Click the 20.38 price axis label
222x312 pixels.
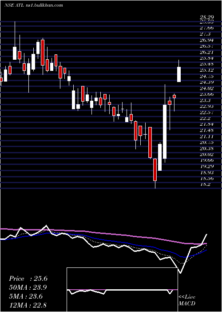pyautogui.click(x=207, y=148)
